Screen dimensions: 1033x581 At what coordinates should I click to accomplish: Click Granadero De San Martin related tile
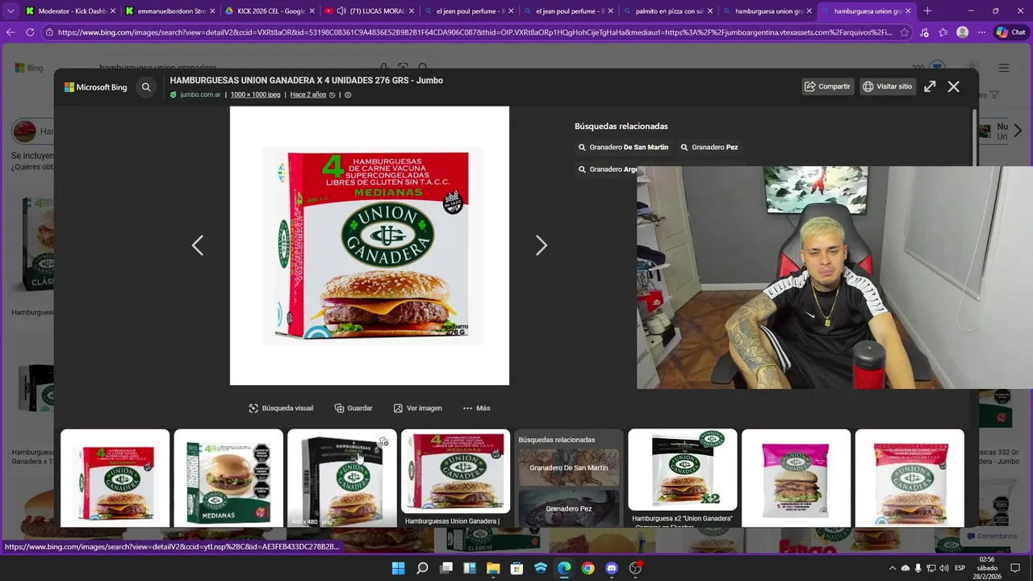[x=569, y=468]
